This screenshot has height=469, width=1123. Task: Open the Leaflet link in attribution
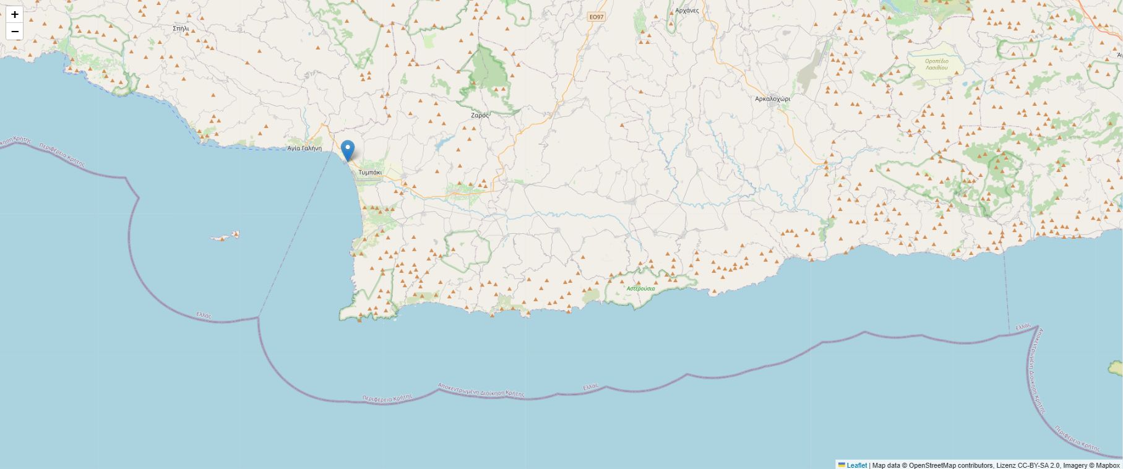pyautogui.click(x=856, y=465)
